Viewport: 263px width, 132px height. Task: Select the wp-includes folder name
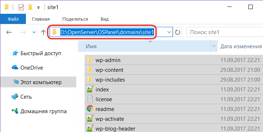tap(110, 80)
